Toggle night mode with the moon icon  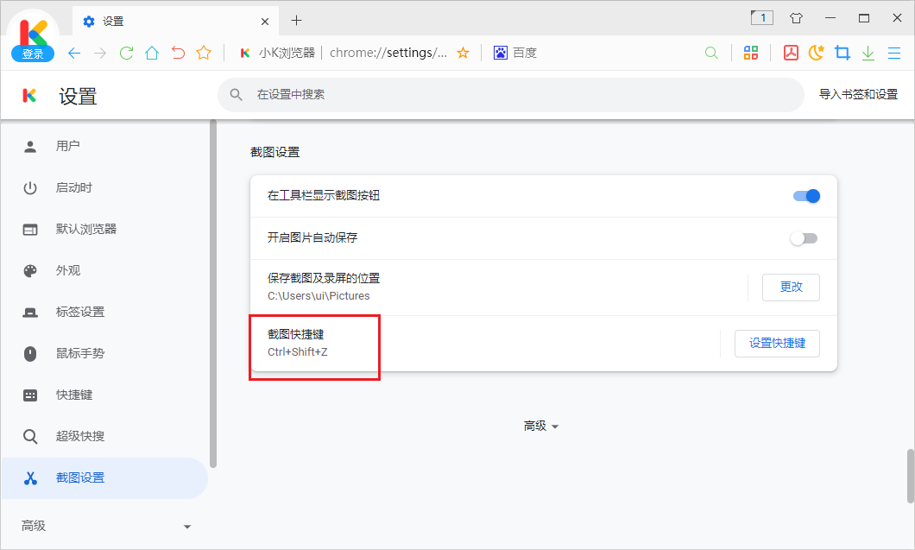click(x=816, y=54)
